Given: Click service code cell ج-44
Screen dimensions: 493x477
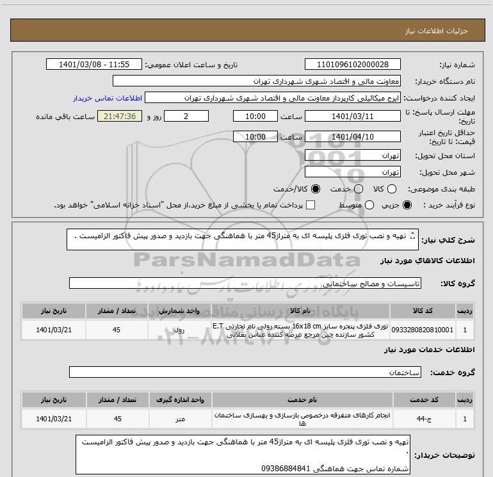Looking at the screenshot, I should point(424,419).
